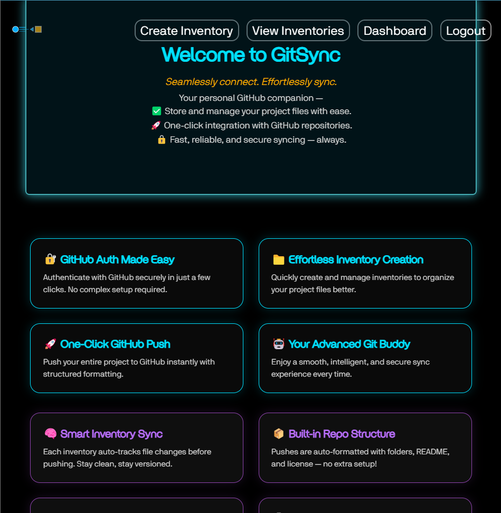Click the green checkmark emoji icon
The image size is (501, 513).
click(157, 111)
